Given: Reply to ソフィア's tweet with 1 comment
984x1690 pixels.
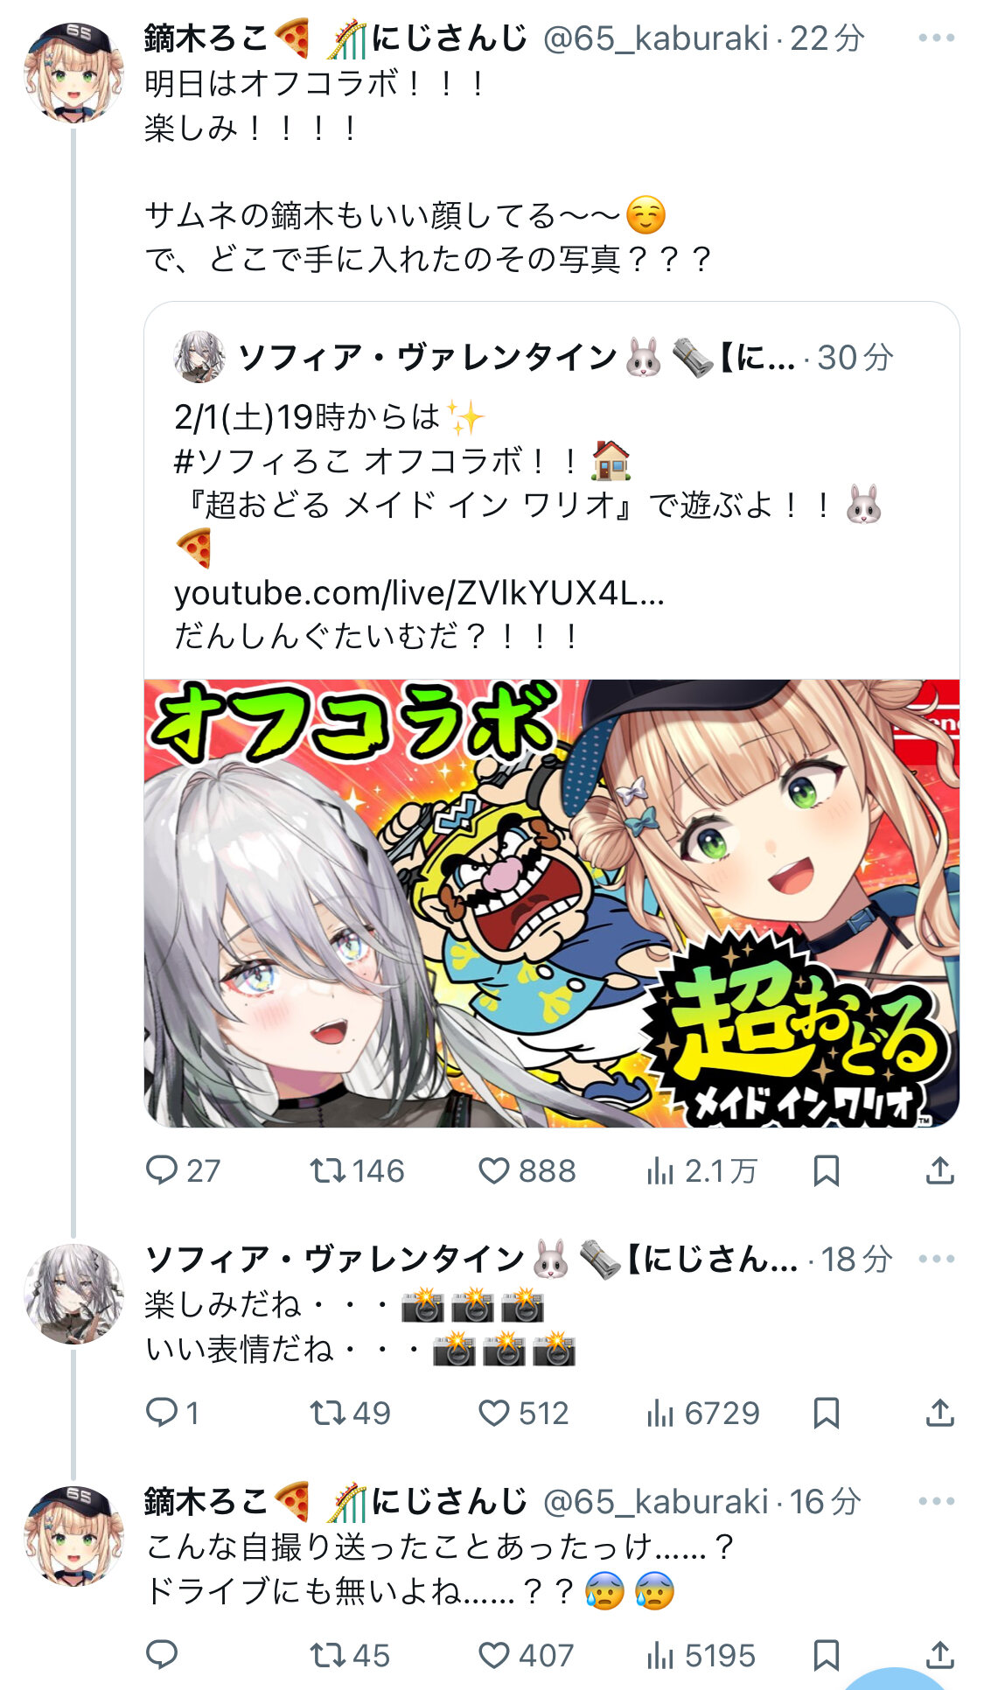Looking at the screenshot, I should click(x=172, y=1413).
